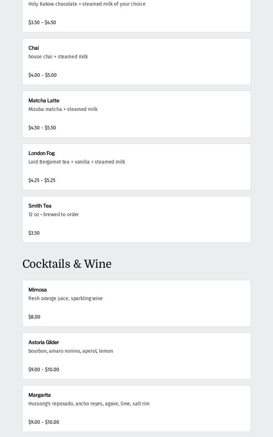Select the Matcha Latte item title
The height and width of the screenshot is (437, 273).
(x=44, y=101)
